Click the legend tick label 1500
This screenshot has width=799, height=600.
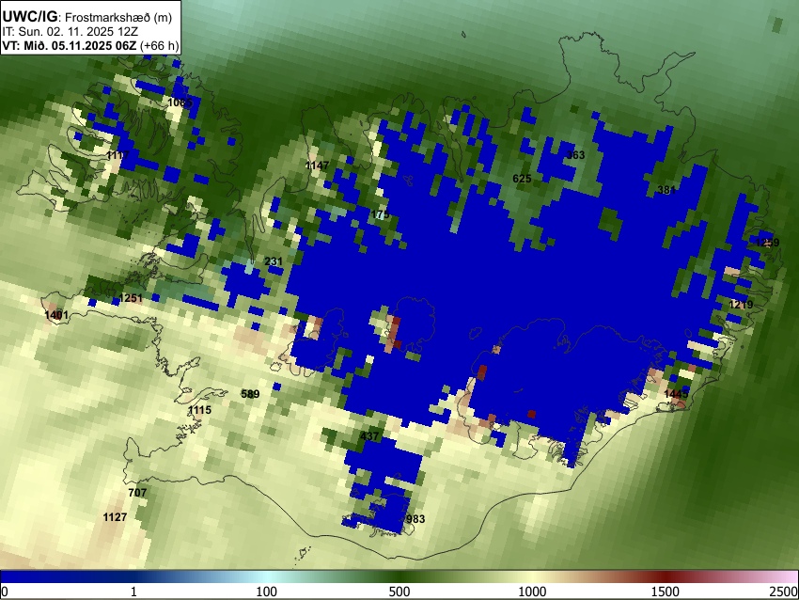(666, 592)
